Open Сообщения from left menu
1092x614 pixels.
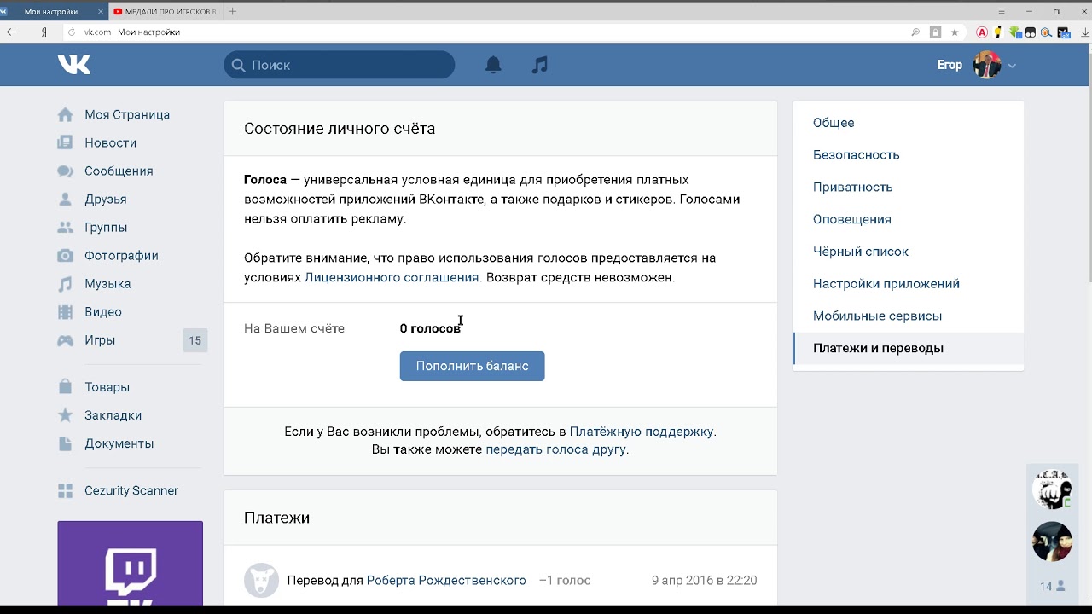[x=119, y=171]
